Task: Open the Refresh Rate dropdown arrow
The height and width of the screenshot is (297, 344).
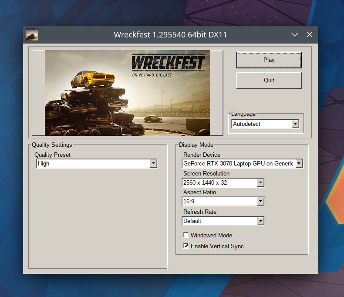Action: (x=261, y=221)
